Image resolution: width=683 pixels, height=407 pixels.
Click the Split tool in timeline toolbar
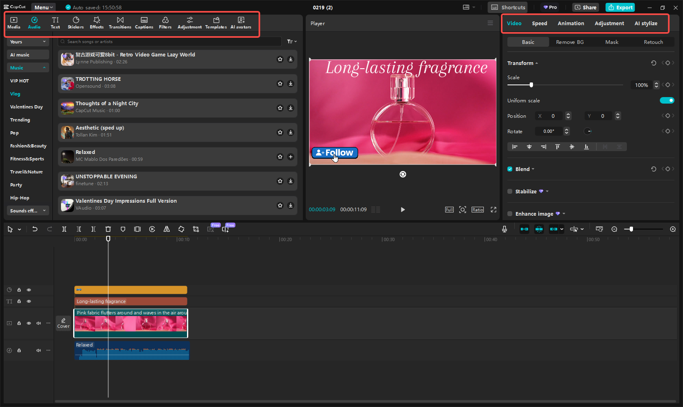coord(64,229)
